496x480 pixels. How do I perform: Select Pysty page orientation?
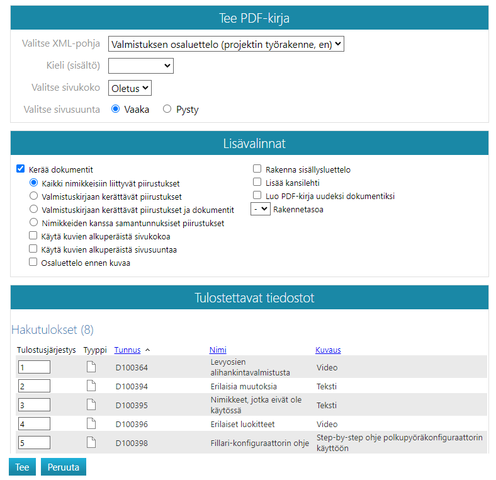167,109
